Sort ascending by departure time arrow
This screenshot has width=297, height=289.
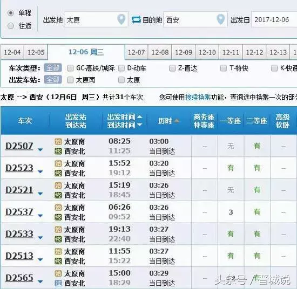pos(140,116)
